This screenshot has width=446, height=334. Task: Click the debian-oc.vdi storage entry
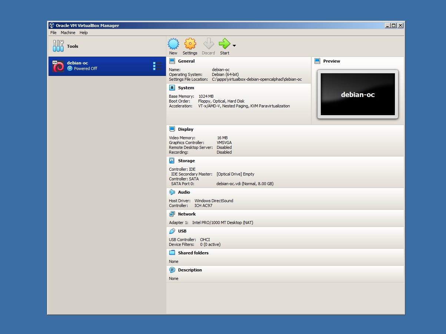[245, 184]
